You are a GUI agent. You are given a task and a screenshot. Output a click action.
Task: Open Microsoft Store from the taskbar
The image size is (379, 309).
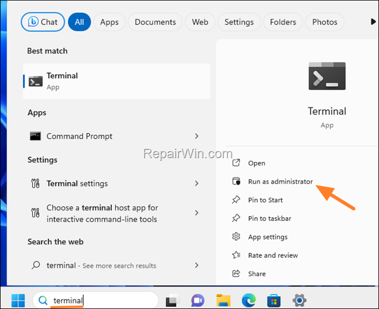274,300
